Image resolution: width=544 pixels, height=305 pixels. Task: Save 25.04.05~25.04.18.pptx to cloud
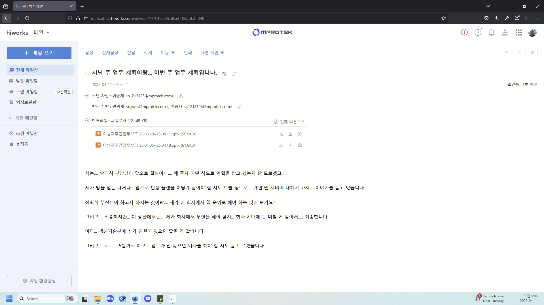[x=300, y=145]
